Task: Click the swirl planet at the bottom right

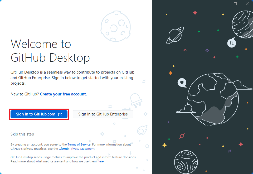Action: [x=186, y=162]
